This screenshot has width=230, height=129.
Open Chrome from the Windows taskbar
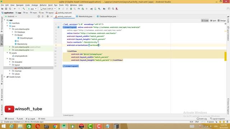pos(55,126)
